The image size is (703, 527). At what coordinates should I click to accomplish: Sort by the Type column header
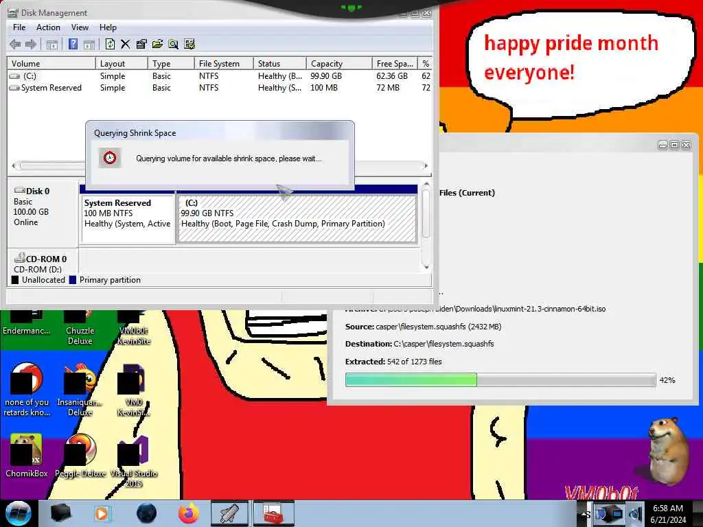(171, 64)
